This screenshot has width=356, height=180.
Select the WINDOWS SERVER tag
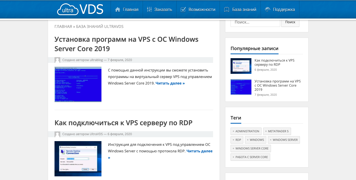tap(284, 140)
